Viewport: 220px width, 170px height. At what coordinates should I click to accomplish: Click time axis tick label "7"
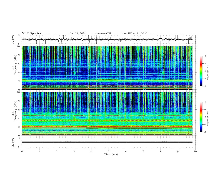click(x=143, y=151)
